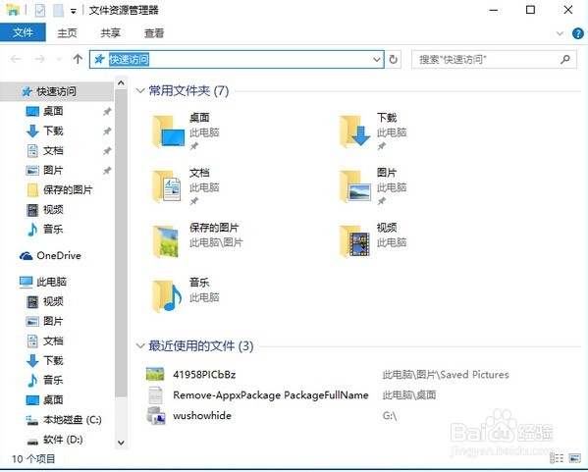Select 桌面 under 此电脑 in sidebar
The height and width of the screenshot is (472, 588).
tap(53, 399)
